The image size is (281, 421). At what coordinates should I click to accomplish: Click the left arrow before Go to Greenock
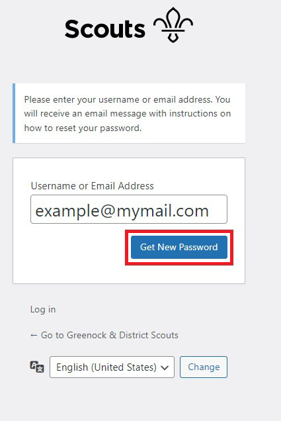point(34,335)
